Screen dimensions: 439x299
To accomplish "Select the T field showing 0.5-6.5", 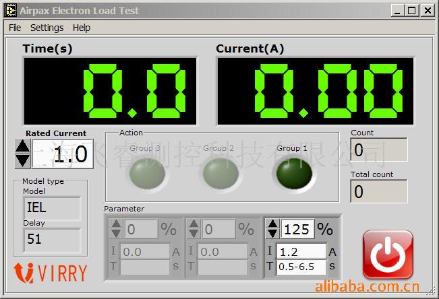I will click(301, 267).
